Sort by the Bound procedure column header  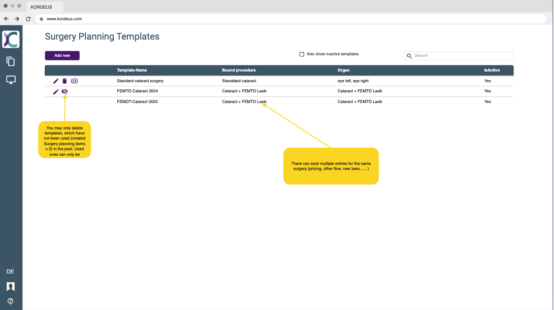[239, 70]
